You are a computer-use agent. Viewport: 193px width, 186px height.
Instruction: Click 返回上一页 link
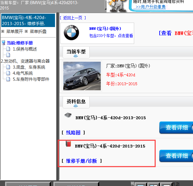pyautogui.click(x=72, y=18)
